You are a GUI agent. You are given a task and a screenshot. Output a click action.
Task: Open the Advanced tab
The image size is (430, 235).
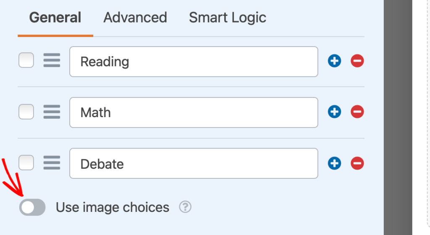click(135, 18)
